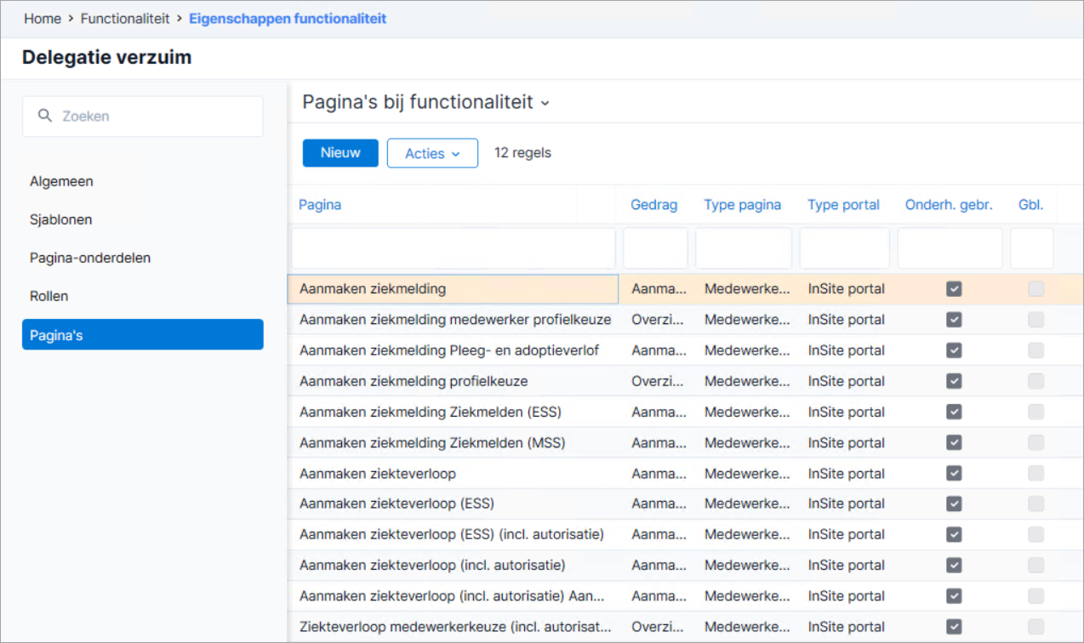Select Sjablonen in the sidebar

point(60,219)
